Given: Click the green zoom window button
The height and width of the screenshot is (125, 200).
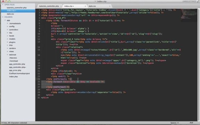Looking at the screenshot, I should pos(9,1).
